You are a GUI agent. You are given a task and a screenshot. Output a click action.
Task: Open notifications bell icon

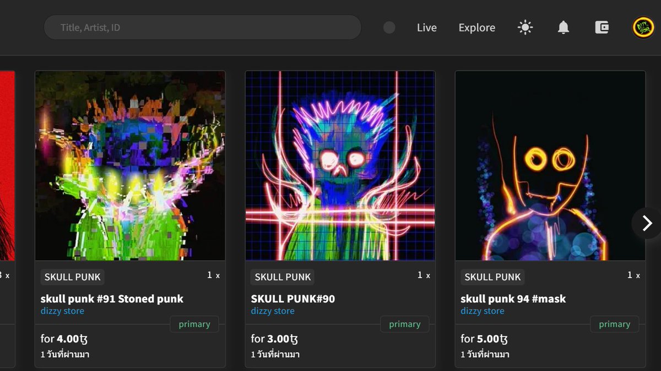tap(563, 27)
